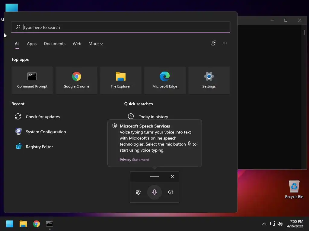Click the Registry Editor text
Viewport: 309px width, 231px height.
[40, 147]
